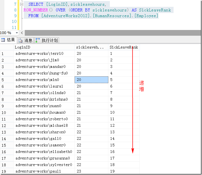Click the message page icon on 消息 tab
The width and height of the screenshot is (202, 175).
[x=20, y=41]
